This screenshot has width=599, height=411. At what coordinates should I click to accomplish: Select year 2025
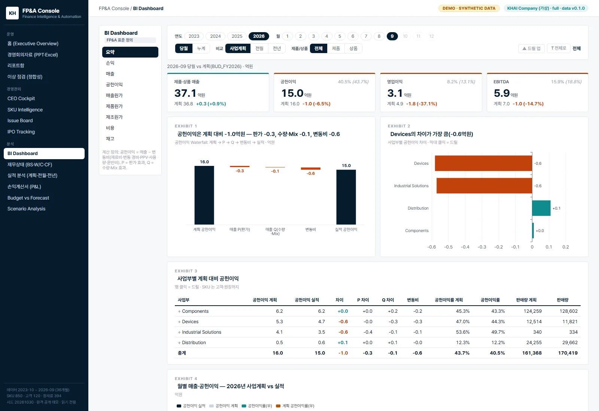click(237, 36)
